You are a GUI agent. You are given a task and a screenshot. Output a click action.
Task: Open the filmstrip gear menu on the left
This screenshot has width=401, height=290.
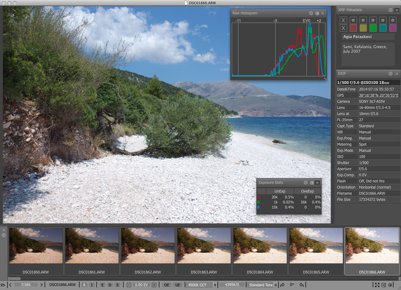coord(4,235)
